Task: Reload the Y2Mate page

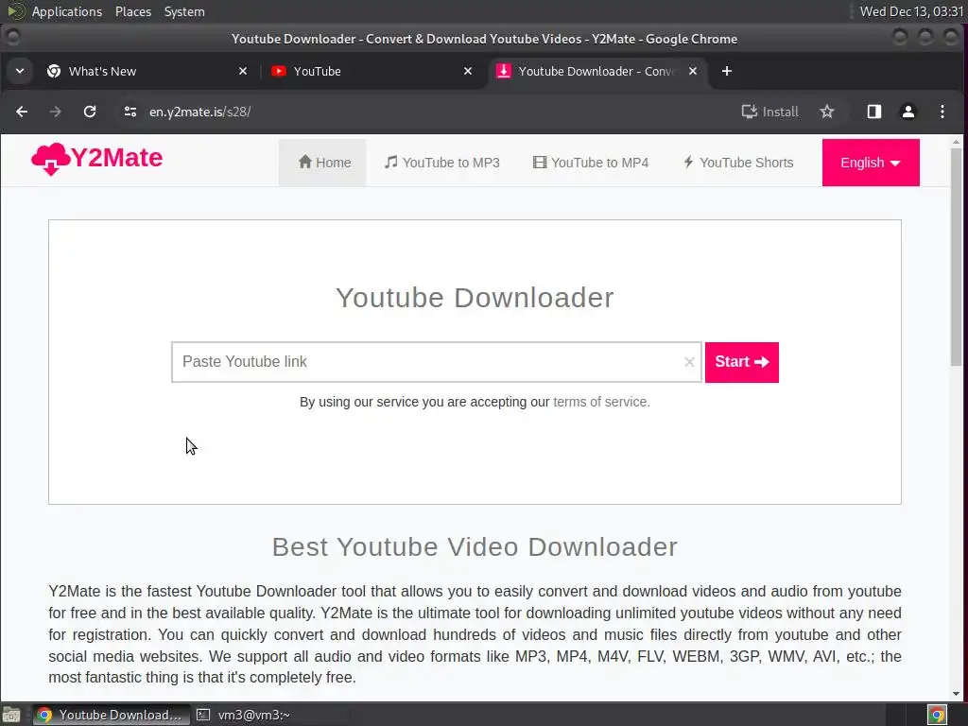Action: click(90, 112)
